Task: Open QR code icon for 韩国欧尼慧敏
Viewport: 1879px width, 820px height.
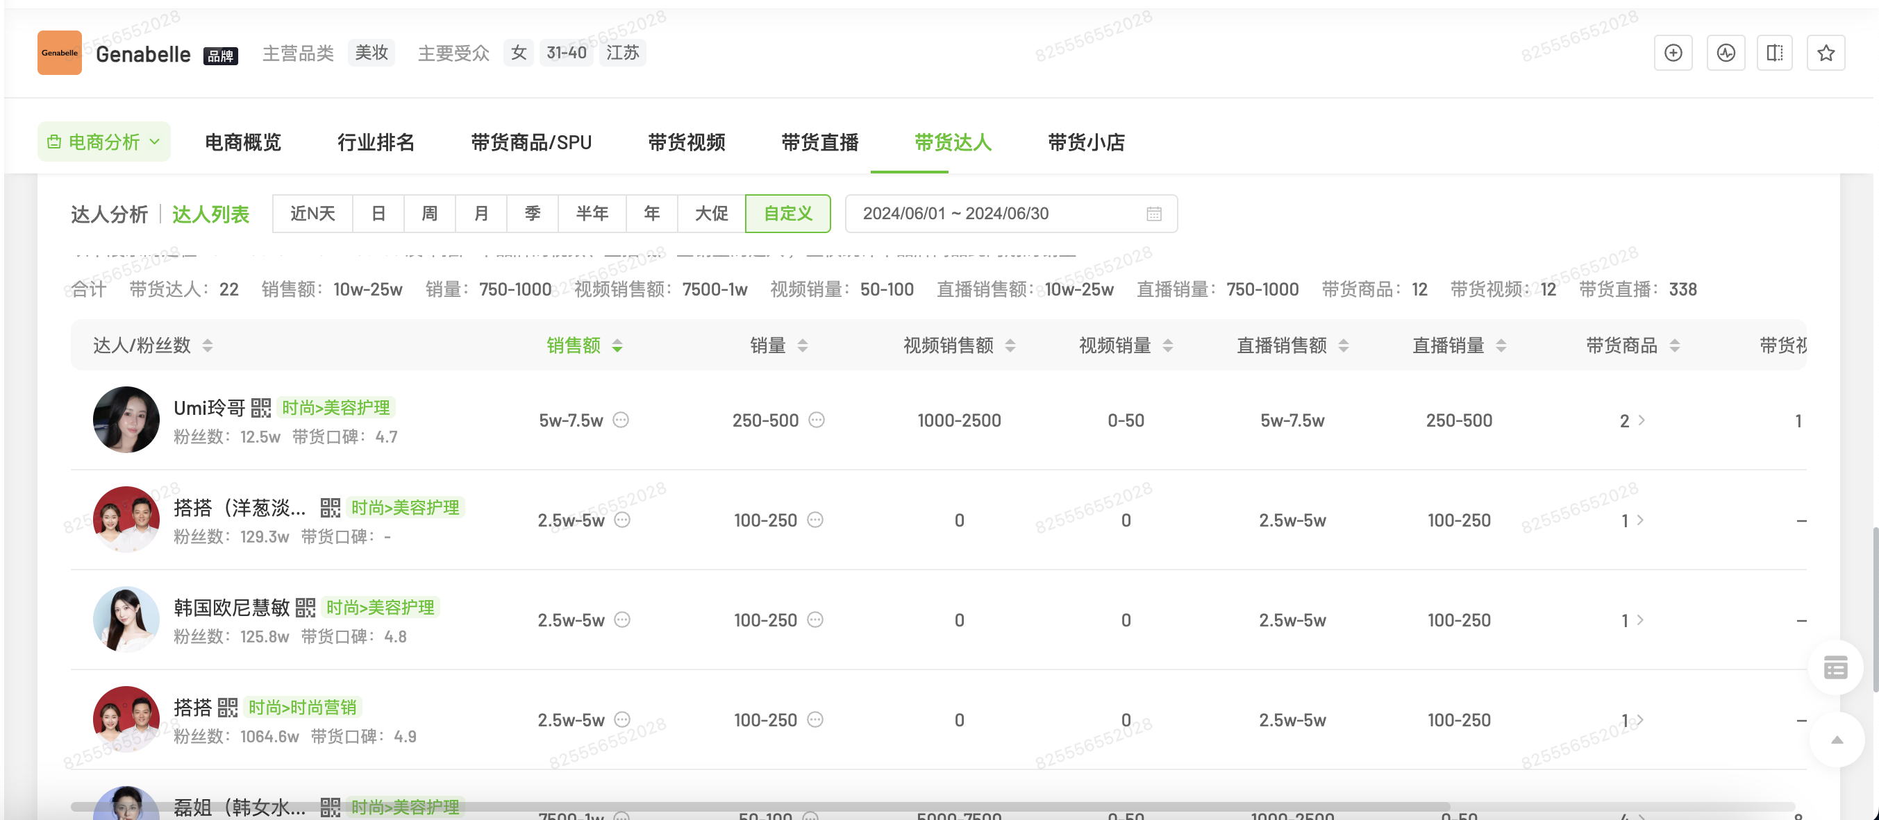Action: pos(305,607)
